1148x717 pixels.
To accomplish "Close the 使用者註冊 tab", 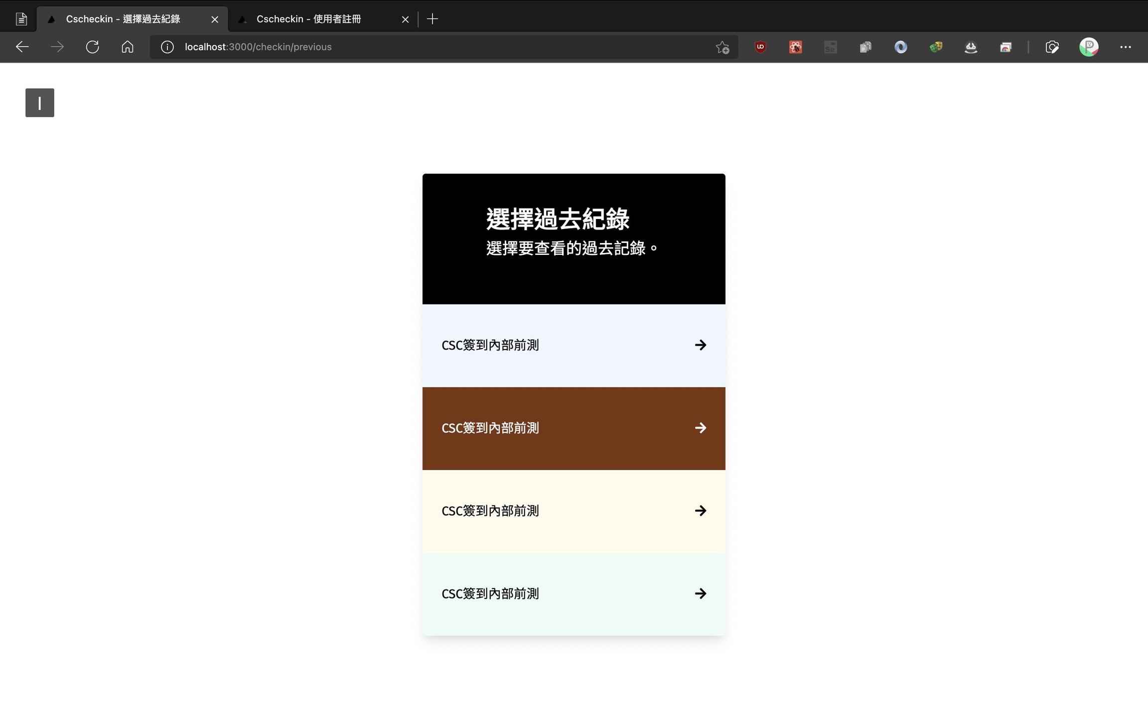I will tap(405, 19).
